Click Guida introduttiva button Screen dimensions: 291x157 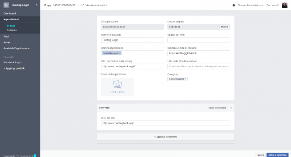pyautogui.click(x=217, y=108)
